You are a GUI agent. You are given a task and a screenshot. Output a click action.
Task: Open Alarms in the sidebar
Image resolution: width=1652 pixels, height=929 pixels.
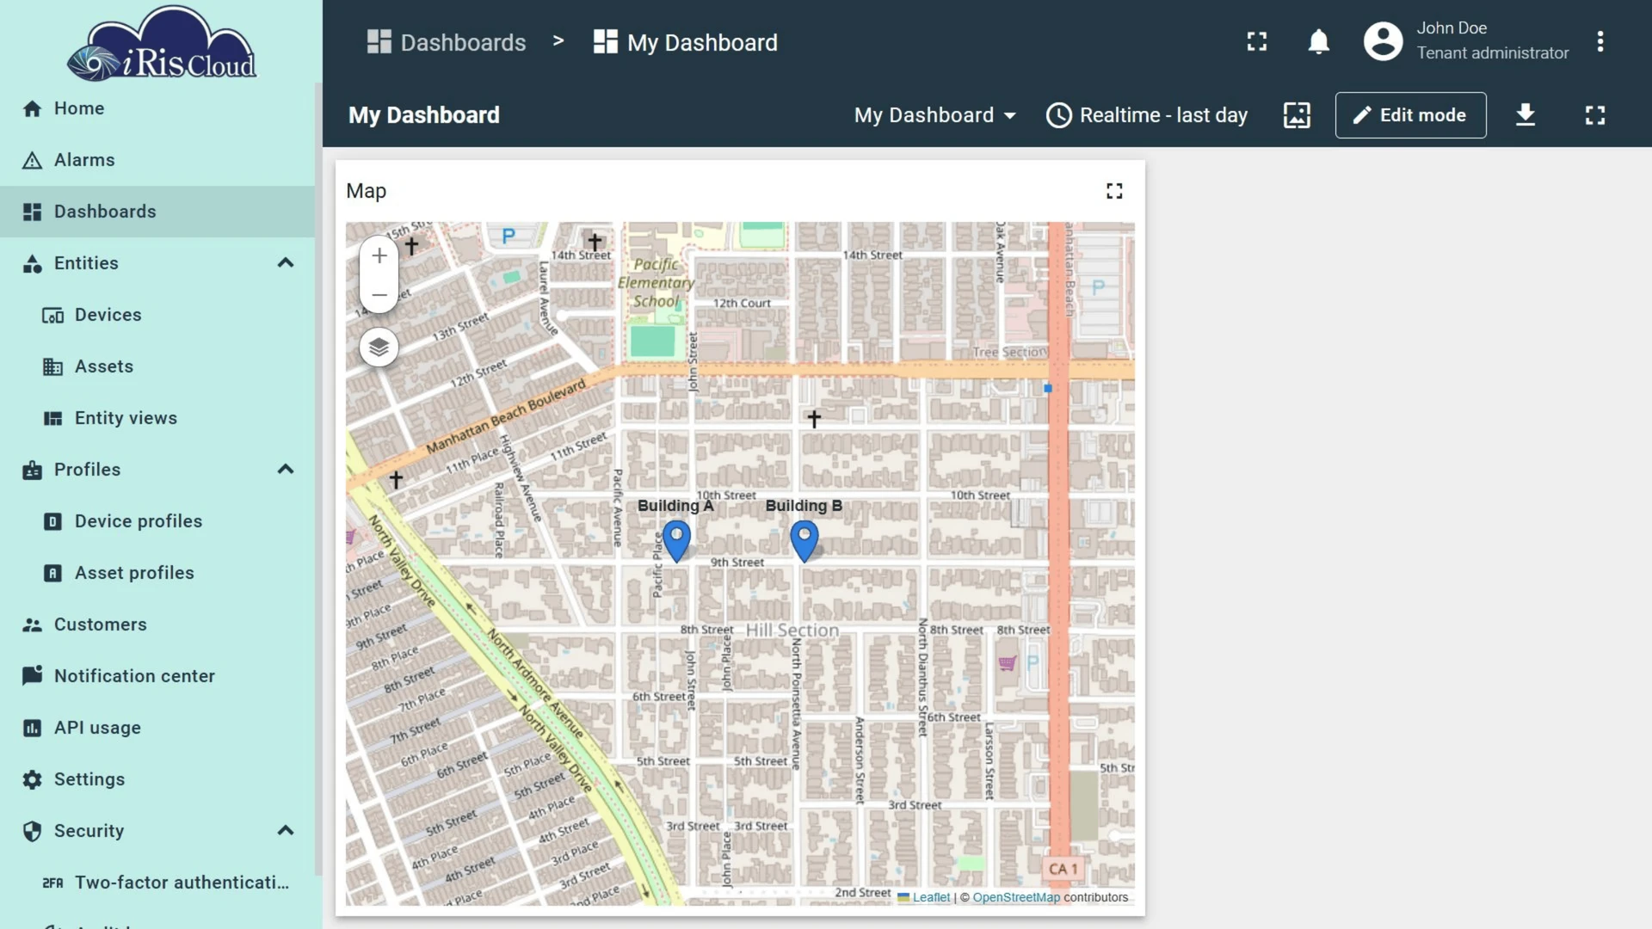[157, 160]
